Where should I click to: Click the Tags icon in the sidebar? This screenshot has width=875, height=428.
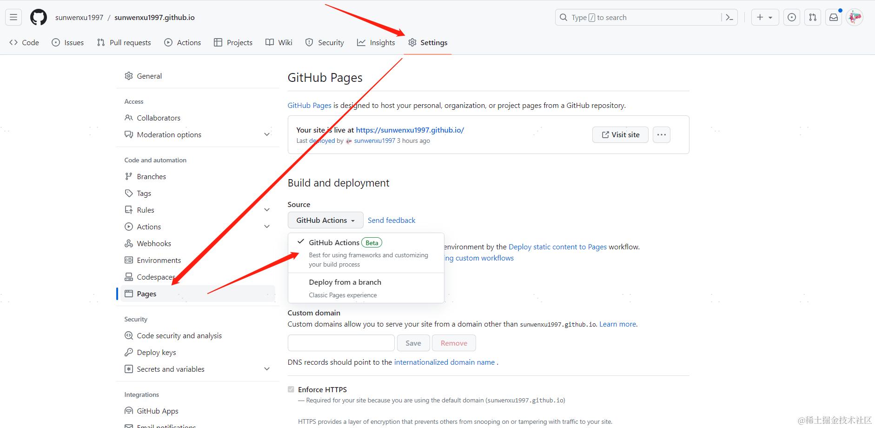point(129,193)
